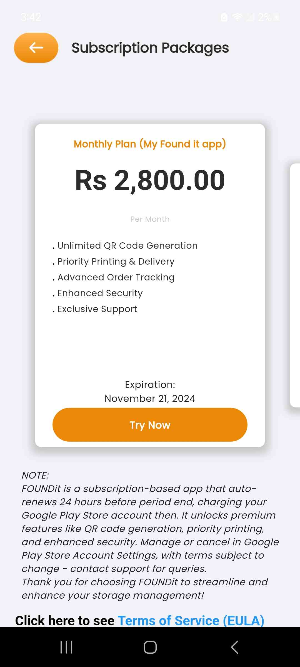This screenshot has height=667, width=300.
Task: Tap the orange back arrow button
Action: [36, 48]
